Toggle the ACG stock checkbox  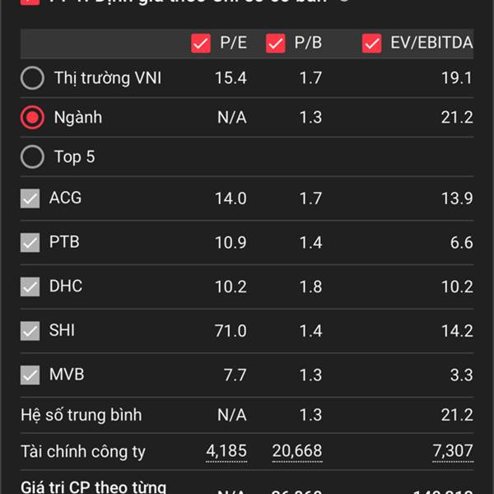click(30, 198)
